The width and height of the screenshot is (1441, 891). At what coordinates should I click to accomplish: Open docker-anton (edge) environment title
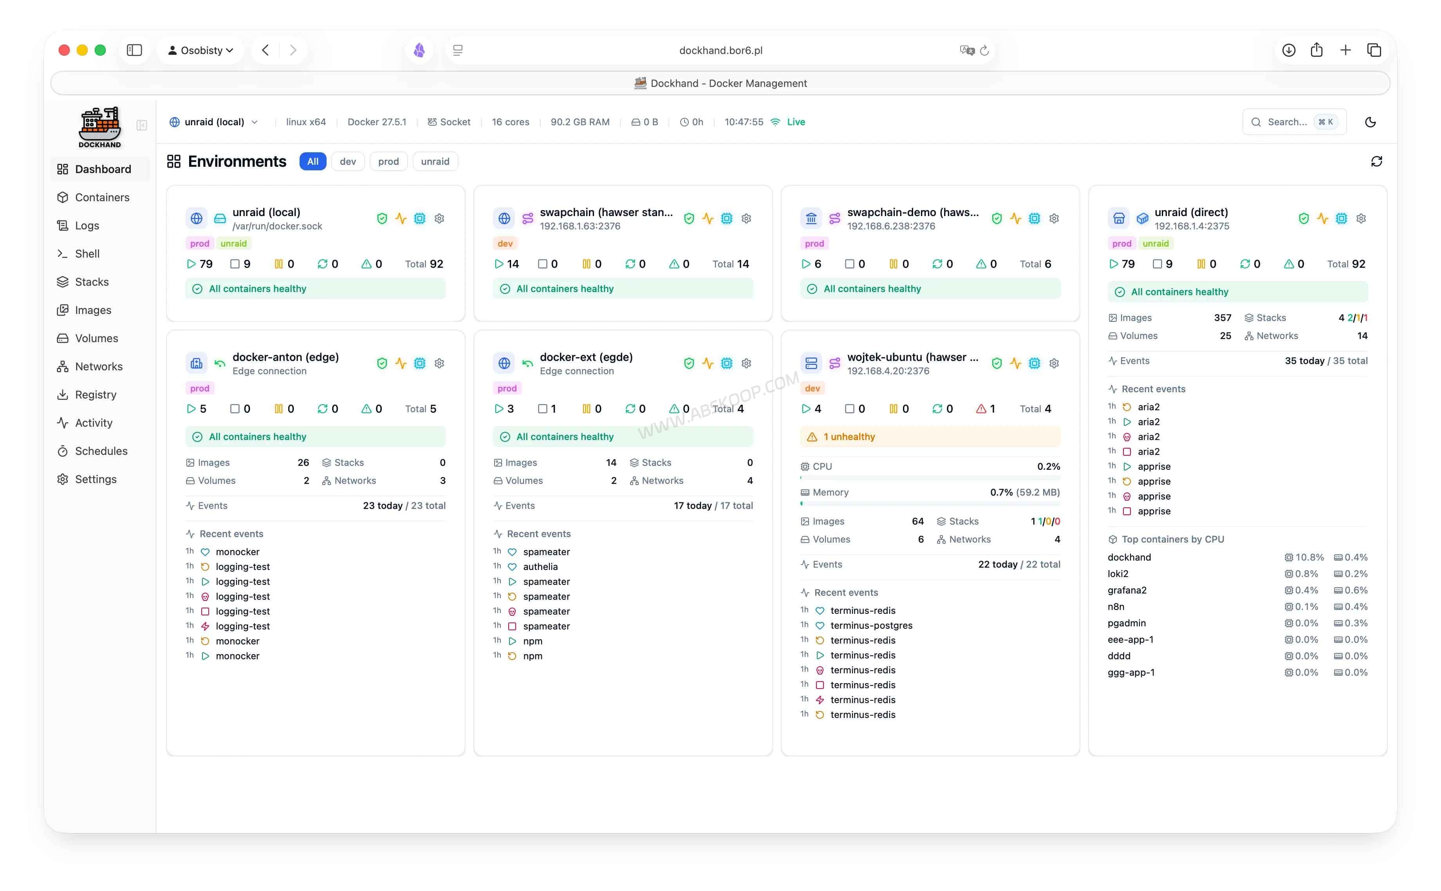point(285,357)
